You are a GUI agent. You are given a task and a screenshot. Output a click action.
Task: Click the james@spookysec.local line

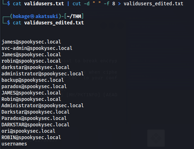(31, 42)
